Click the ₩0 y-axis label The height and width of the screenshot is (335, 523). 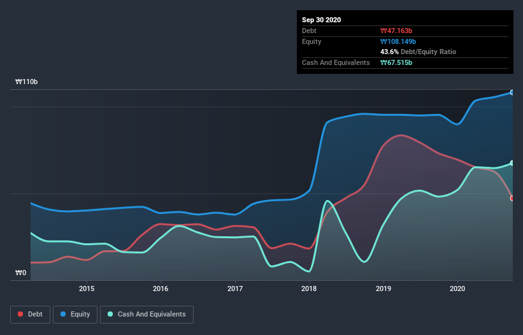coord(20,273)
